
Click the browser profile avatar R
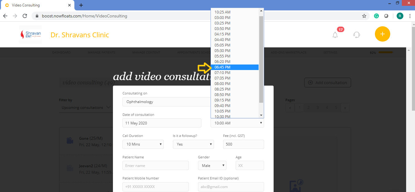click(400, 16)
